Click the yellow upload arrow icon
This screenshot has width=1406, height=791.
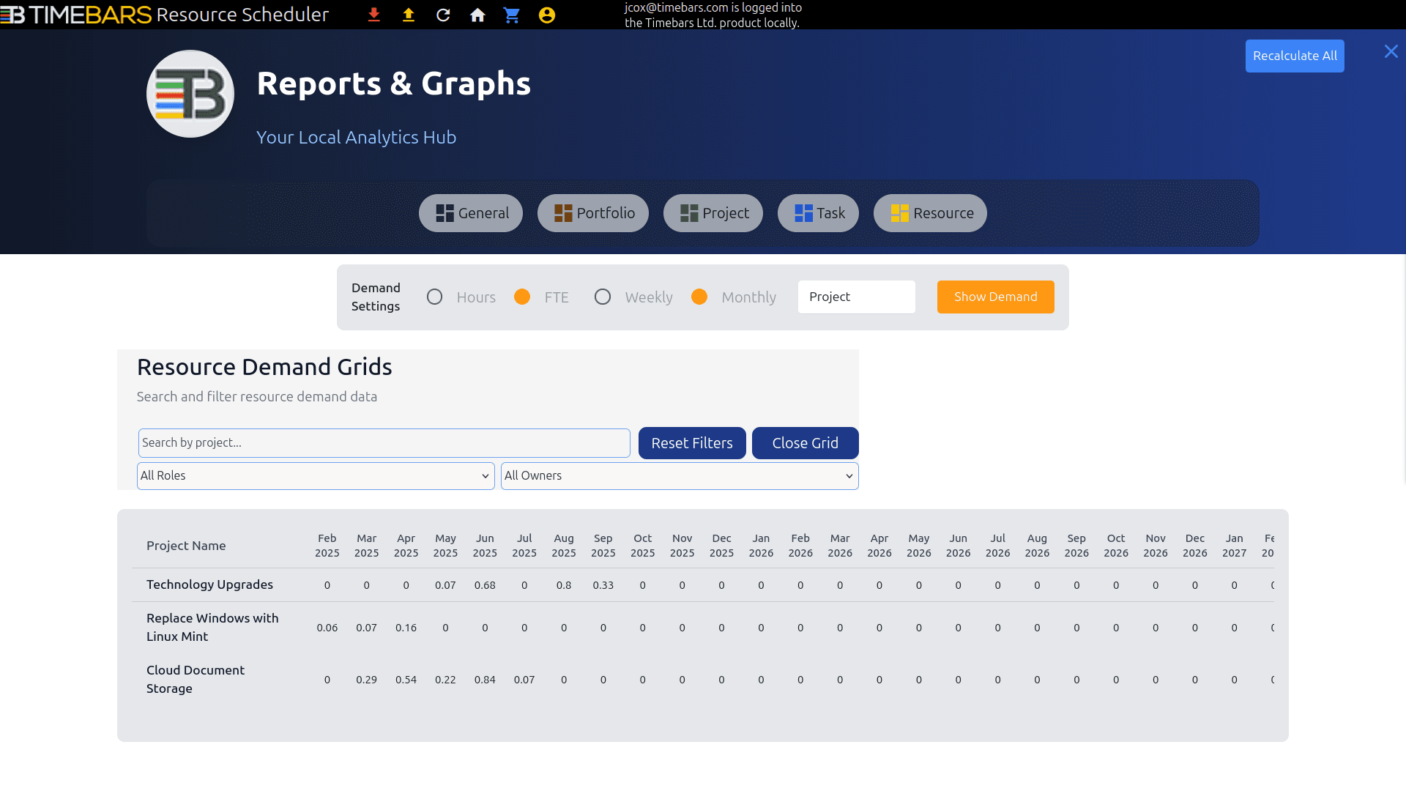coord(409,15)
